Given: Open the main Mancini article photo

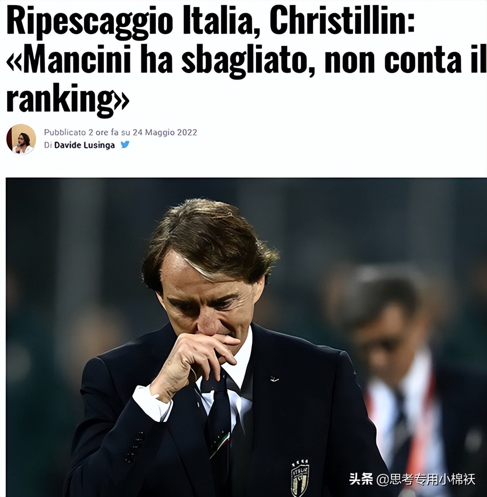Looking at the screenshot, I should pos(246,337).
